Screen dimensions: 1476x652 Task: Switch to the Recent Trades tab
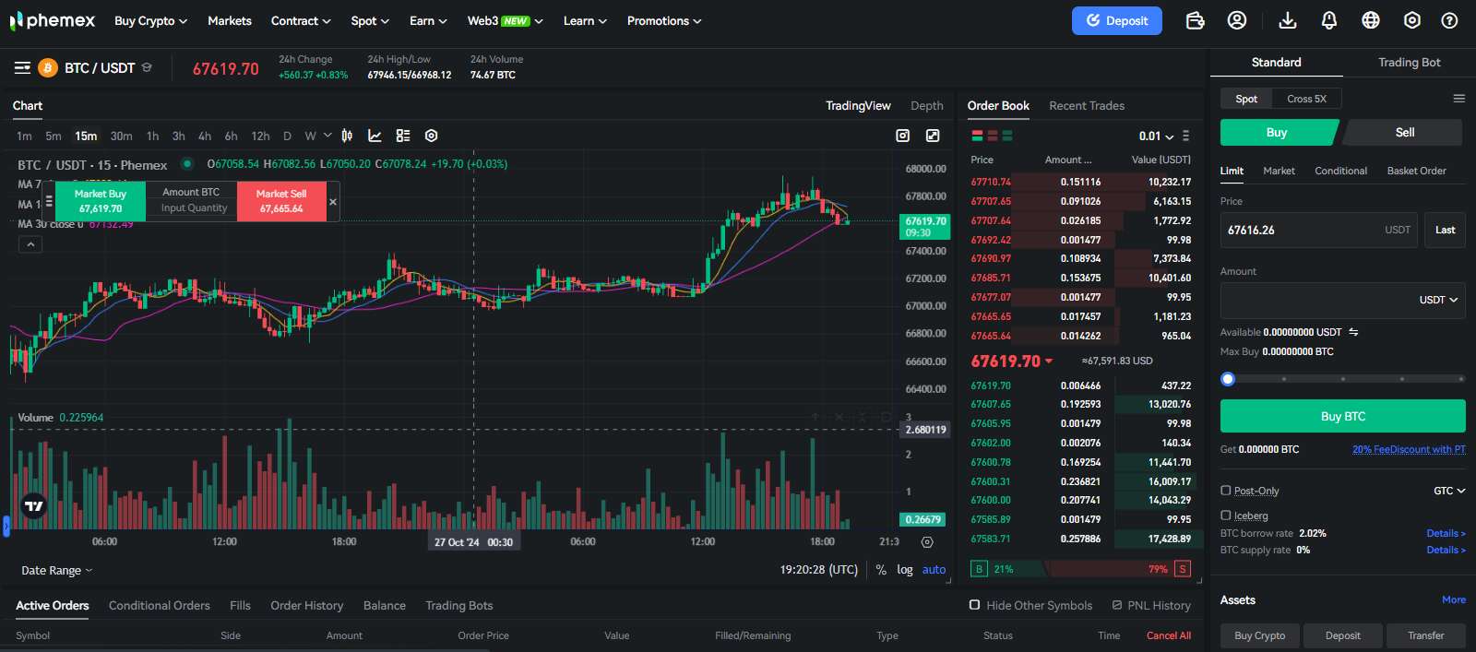click(1087, 106)
